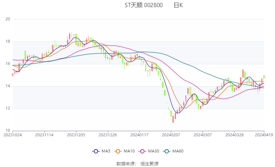
Task: Click the 10 price level label
Action: coord(8,130)
